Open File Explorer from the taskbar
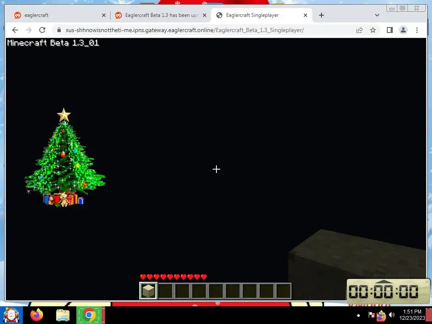 [x=63, y=316]
